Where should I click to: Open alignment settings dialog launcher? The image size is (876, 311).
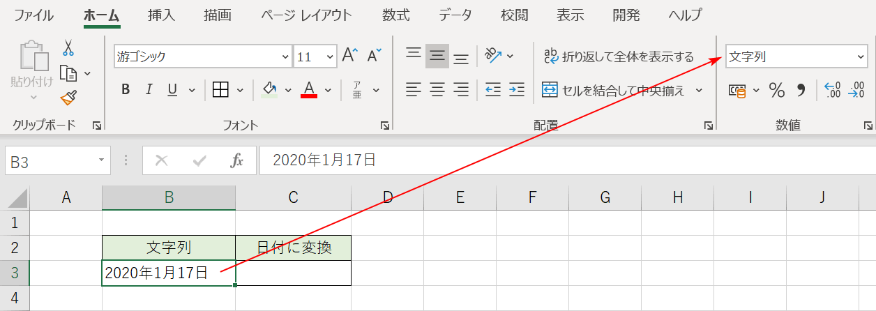(x=709, y=126)
